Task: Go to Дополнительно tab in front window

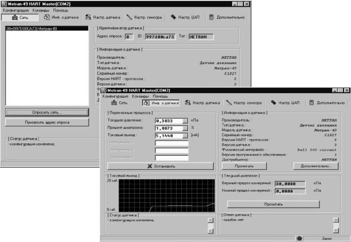Action: 327,103
